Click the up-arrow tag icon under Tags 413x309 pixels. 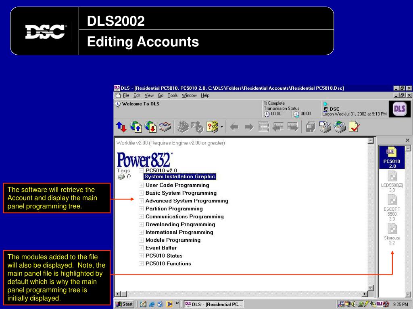(129, 176)
